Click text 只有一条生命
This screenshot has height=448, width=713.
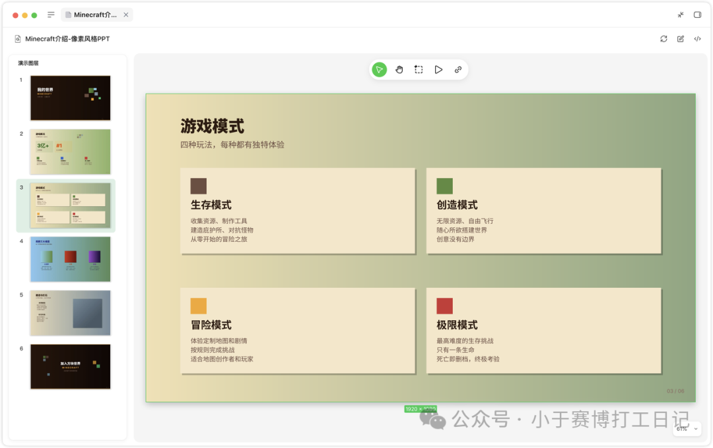pos(455,350)
